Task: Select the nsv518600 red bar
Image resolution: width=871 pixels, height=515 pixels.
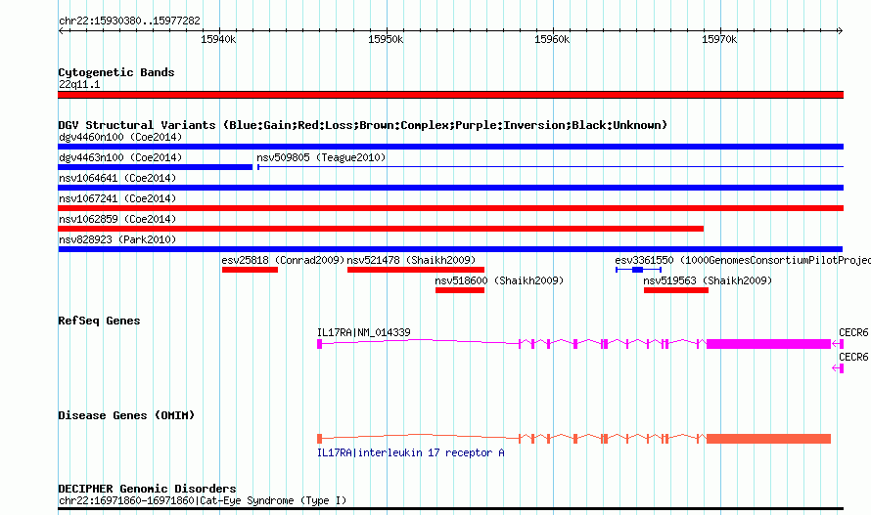Action: pos(460,290)
